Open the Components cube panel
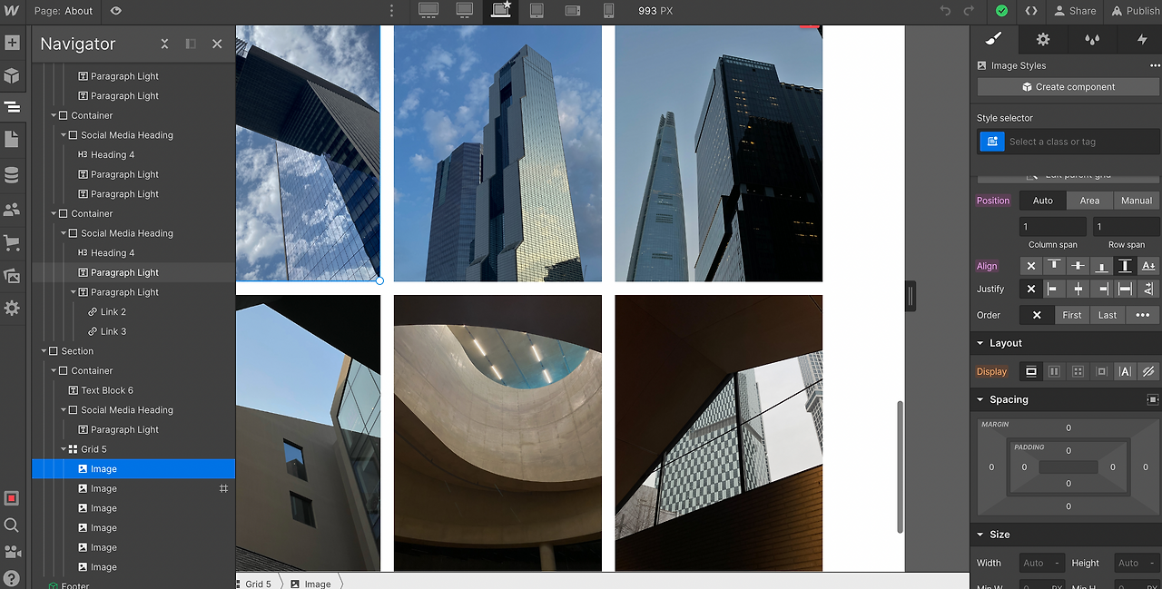Image resolution: width=1162 pixels, height=589 pixels. (12, 75)
